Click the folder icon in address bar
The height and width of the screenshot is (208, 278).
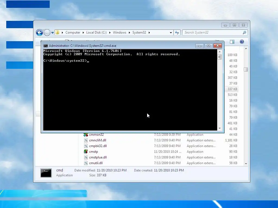coord(58,32)
